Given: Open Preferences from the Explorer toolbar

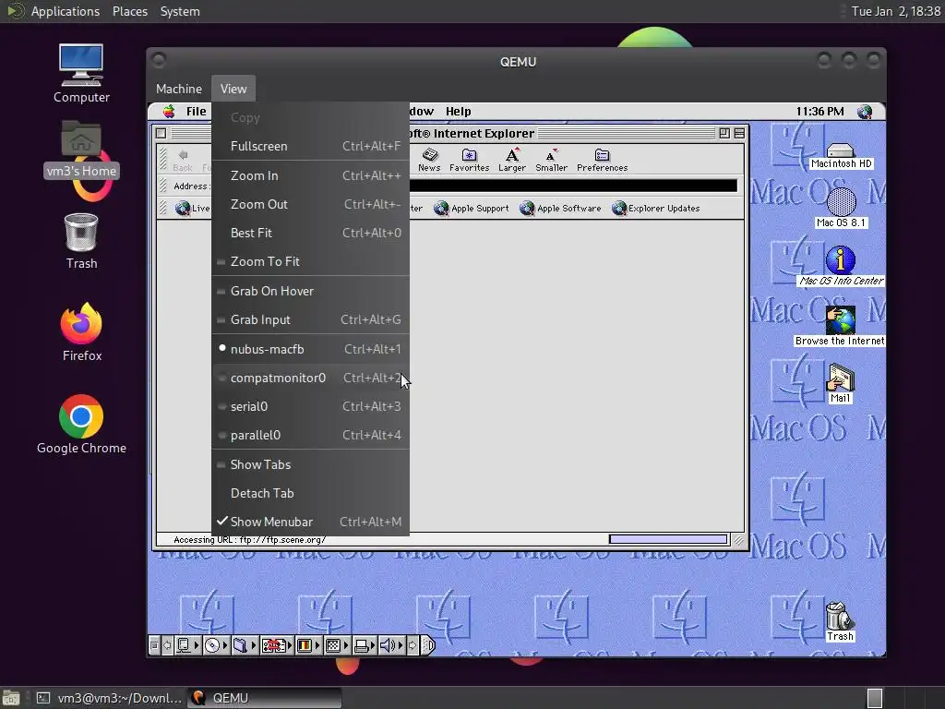Looking at the screenshot, I should 602,160.
